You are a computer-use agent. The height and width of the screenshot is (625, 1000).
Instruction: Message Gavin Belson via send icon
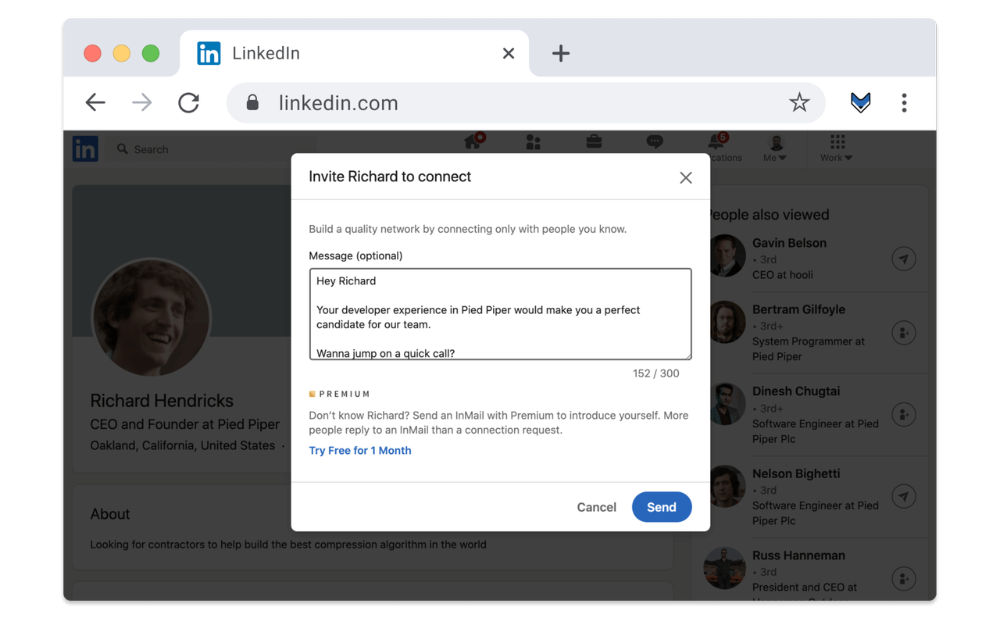(x=904, y=259)
